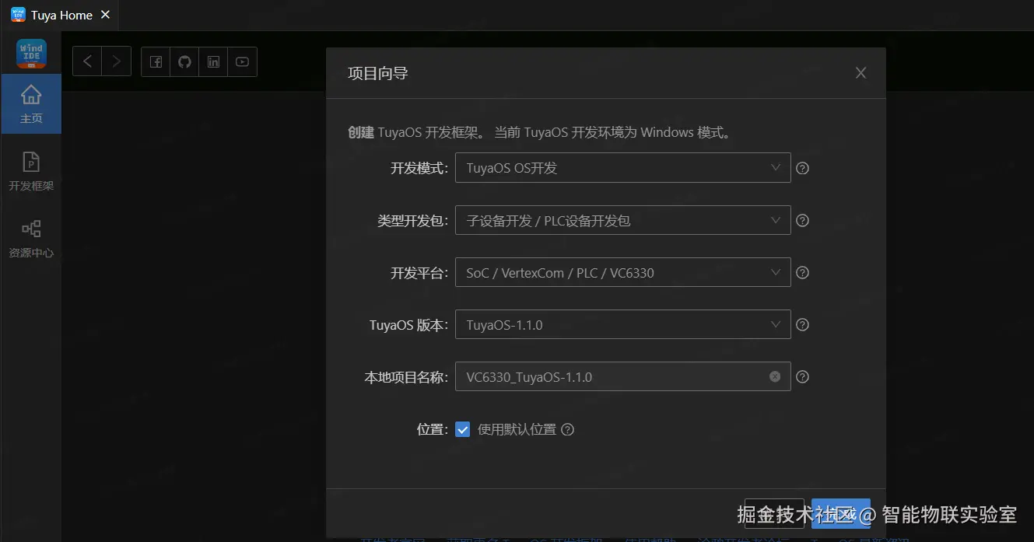
Task: Show help for TuyaOS 版本 field
Action: click(x=803, y=324)
